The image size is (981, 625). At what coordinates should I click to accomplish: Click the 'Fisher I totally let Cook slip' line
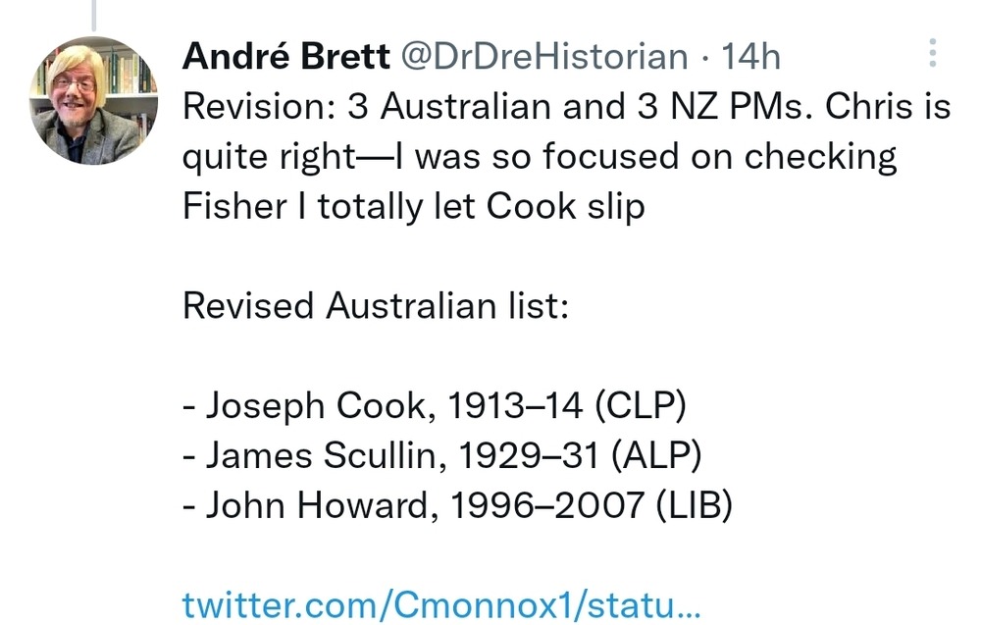click(413, 207)
